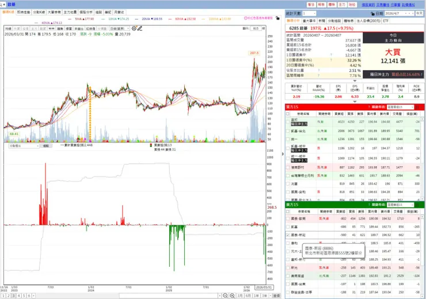The height and width of the screenshot is (299, 426).
Task: Check the 買方15 select-all header checkbox
Action: [x=288, y=114]
